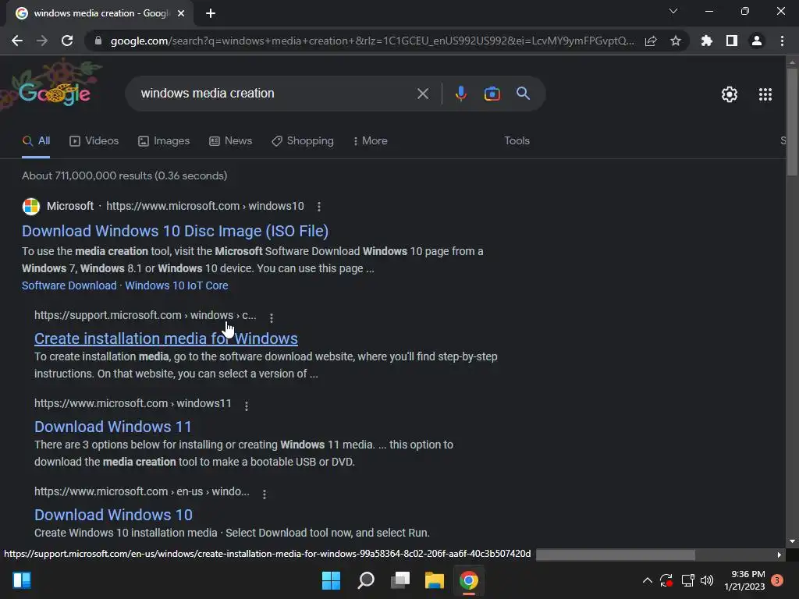The height and width of the screenshot is (599, 799).
Task: Open the tab search chevron
Action: 673,11
